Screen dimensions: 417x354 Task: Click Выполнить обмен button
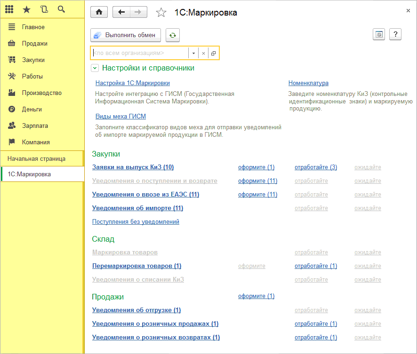click(126, 35)
